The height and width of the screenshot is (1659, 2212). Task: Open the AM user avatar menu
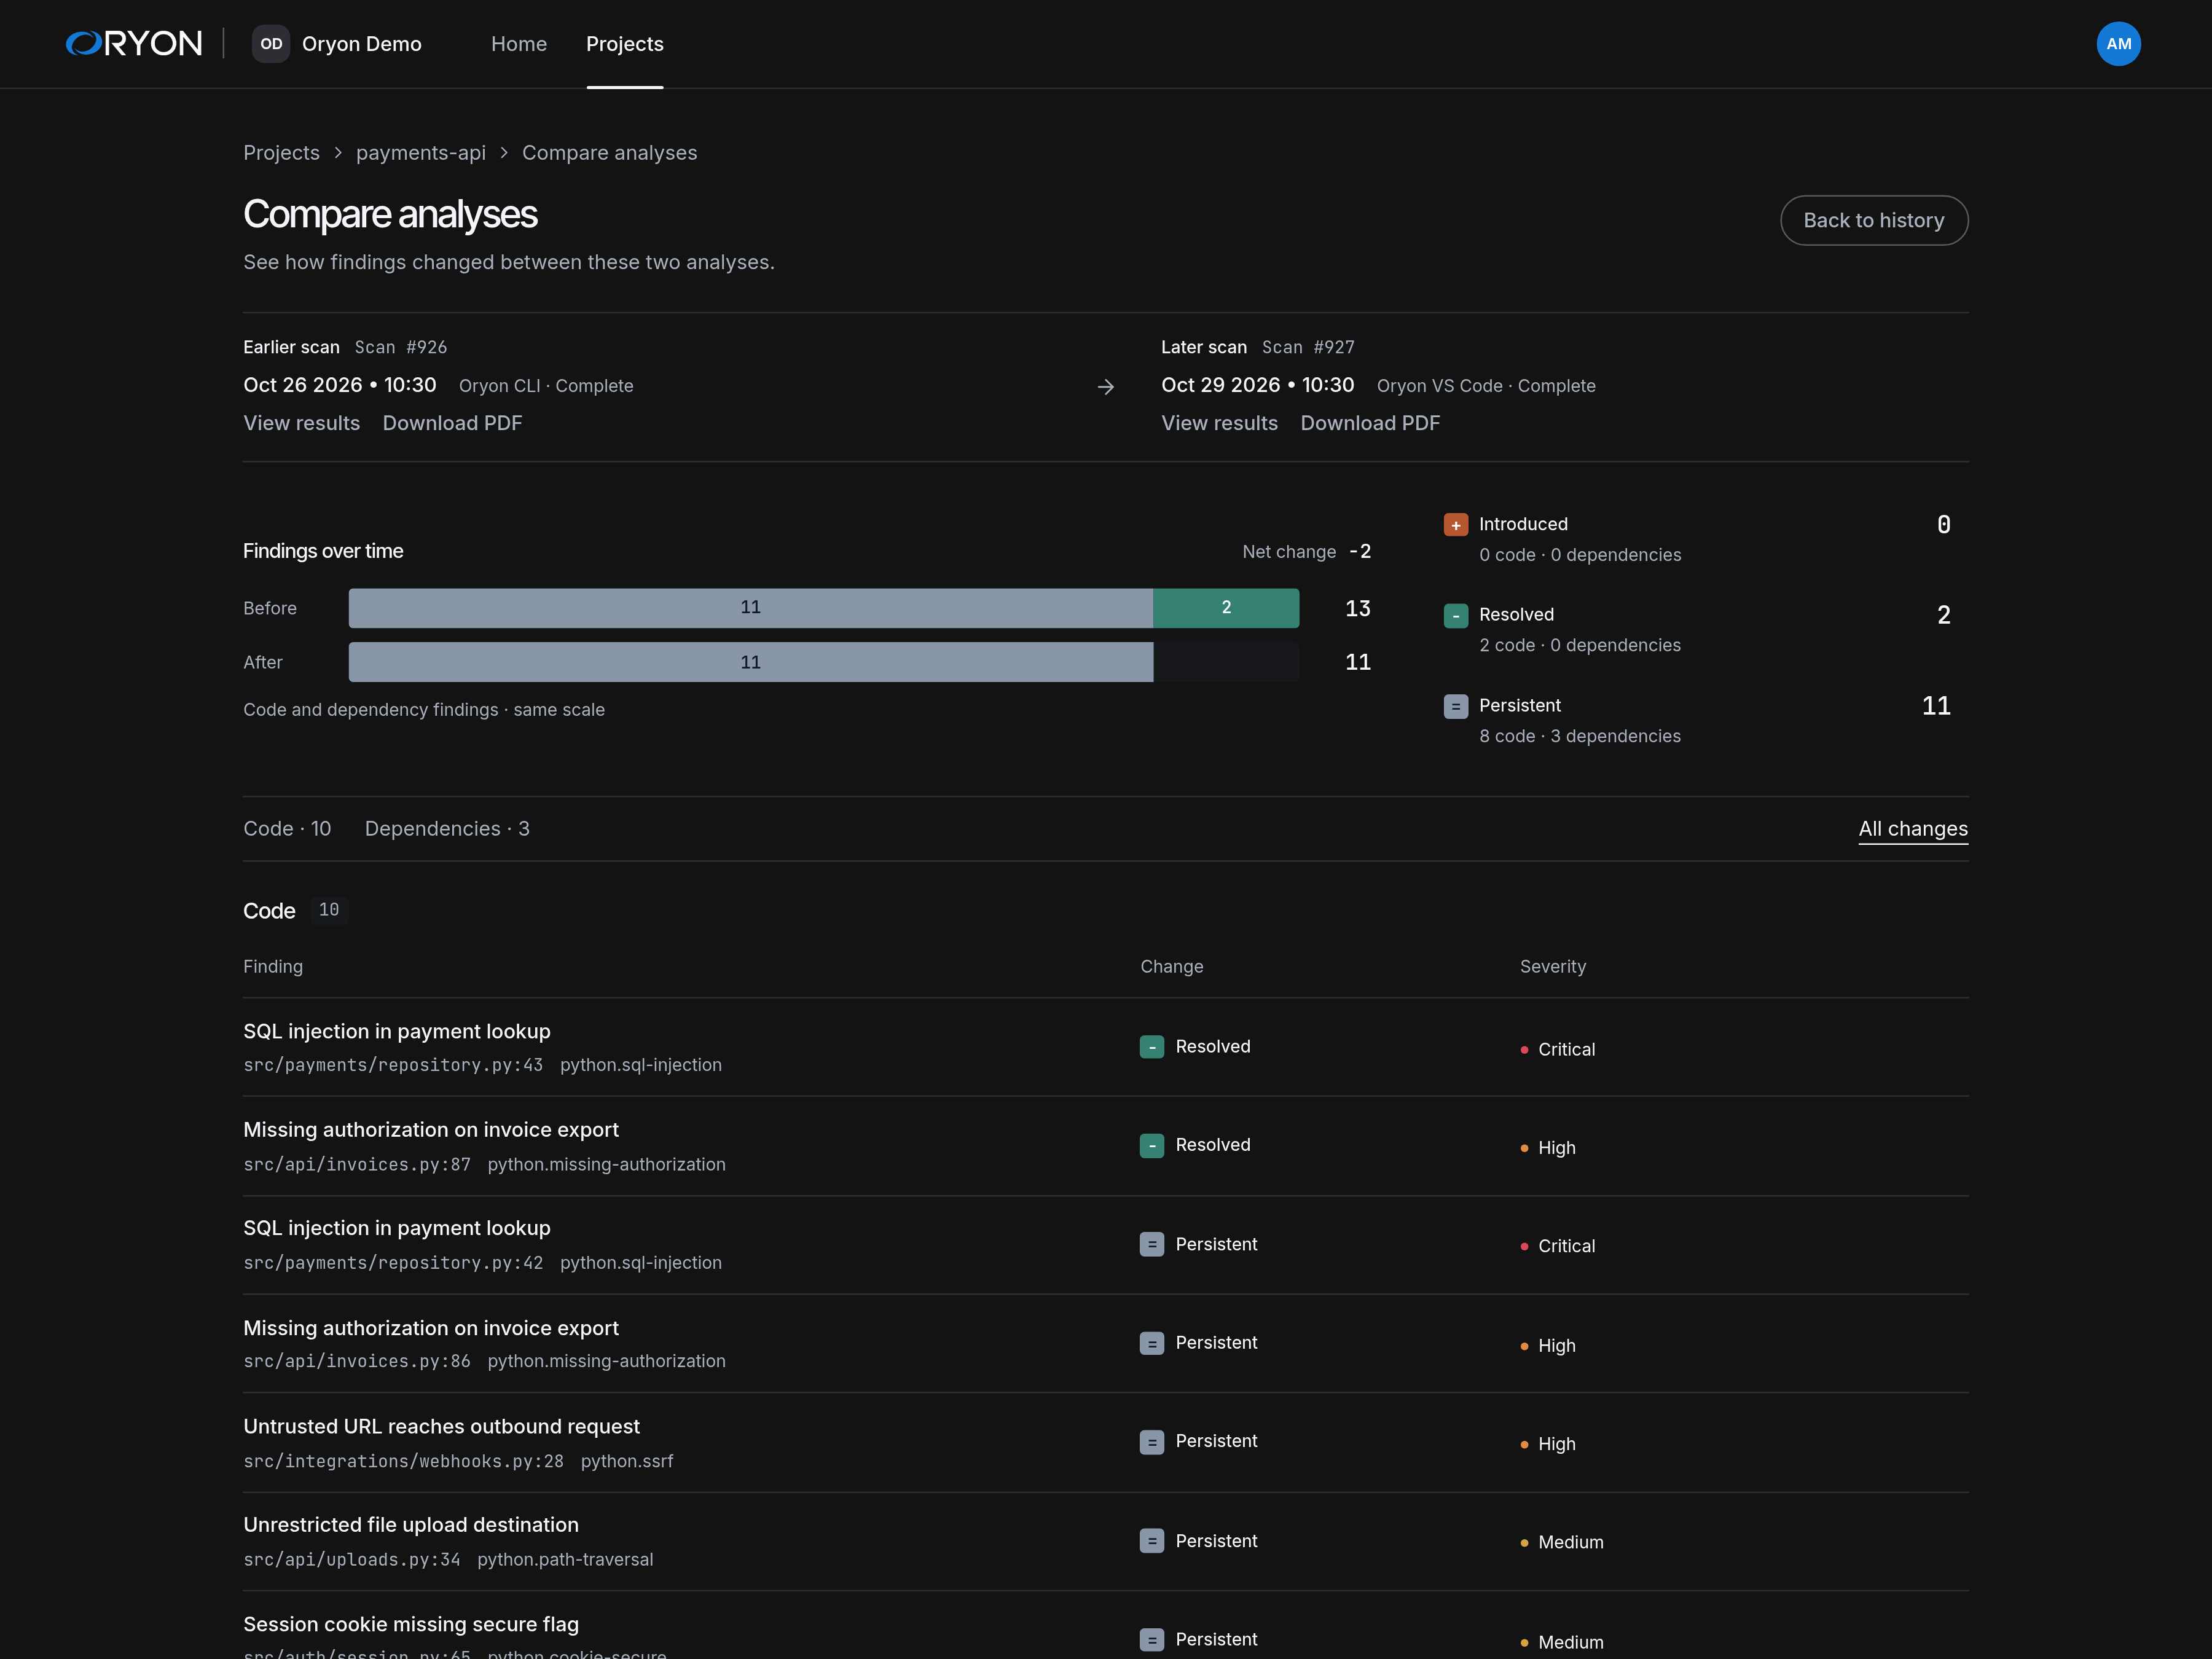tap(2118, 44)
